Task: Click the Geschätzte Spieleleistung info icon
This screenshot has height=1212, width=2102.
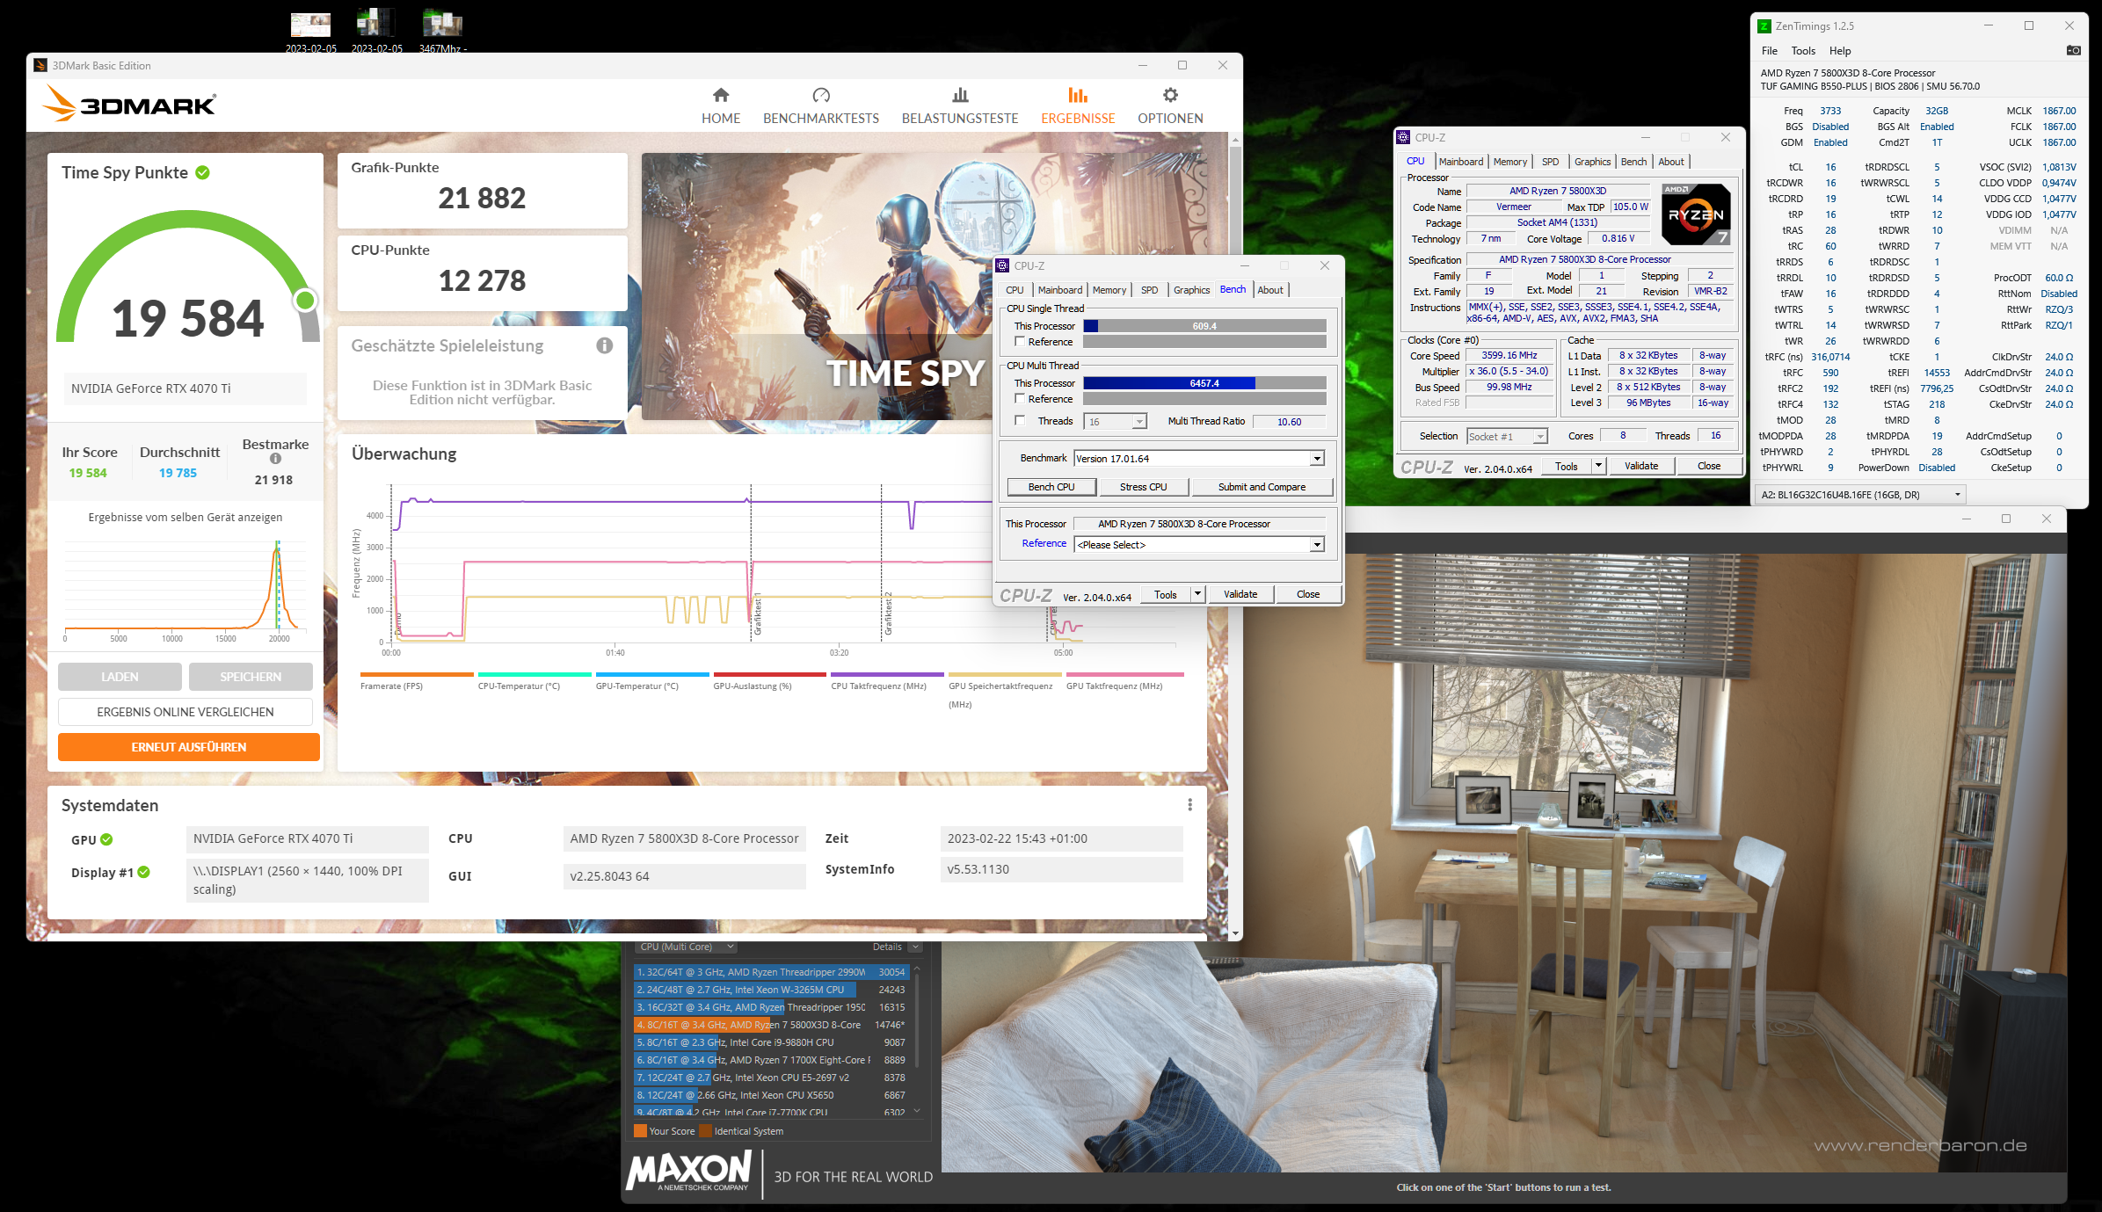Action: [x=604, y=346]
